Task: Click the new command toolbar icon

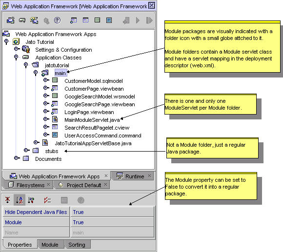Action: click(x=109, y=20)
